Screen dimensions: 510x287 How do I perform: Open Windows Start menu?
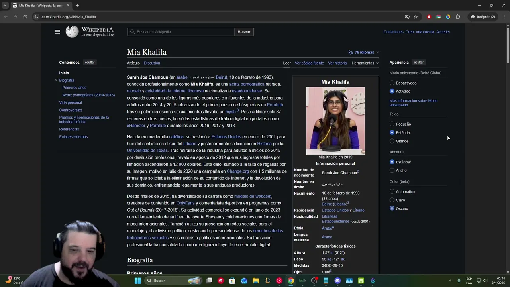coord(137,281)
